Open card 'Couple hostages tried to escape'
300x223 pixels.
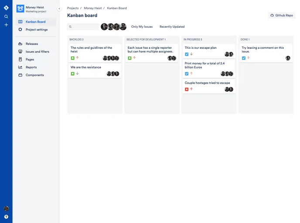(209, 86)
